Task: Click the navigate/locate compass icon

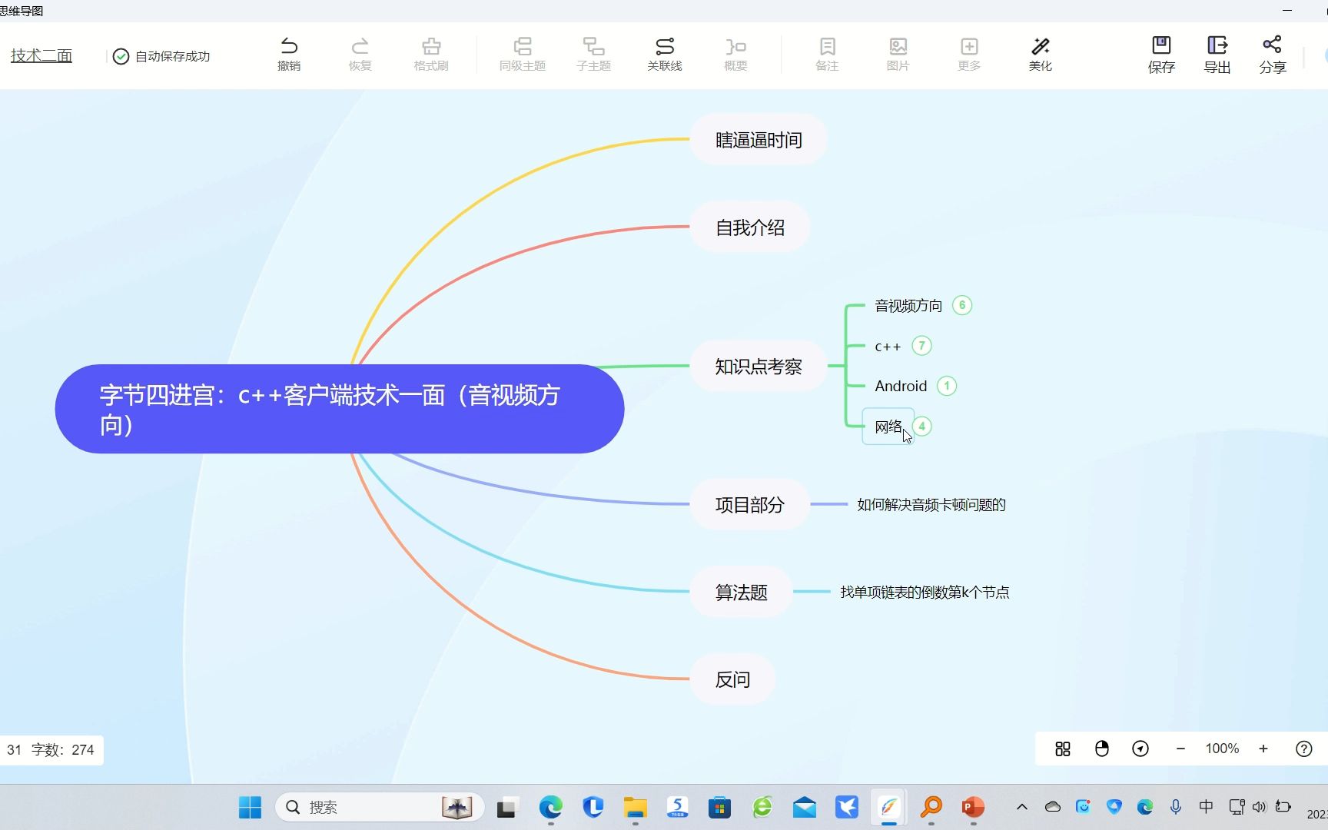Action: click(1140, 749)
